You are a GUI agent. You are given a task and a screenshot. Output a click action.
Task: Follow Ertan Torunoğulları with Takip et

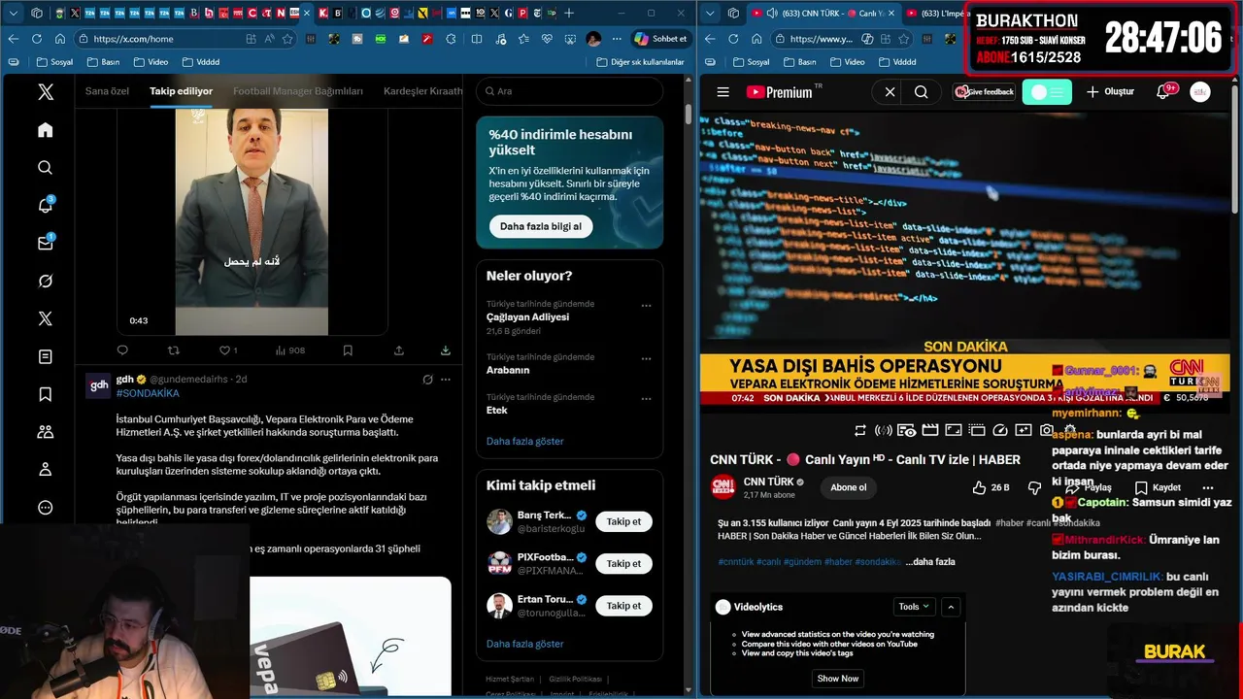tap(623, 605)
